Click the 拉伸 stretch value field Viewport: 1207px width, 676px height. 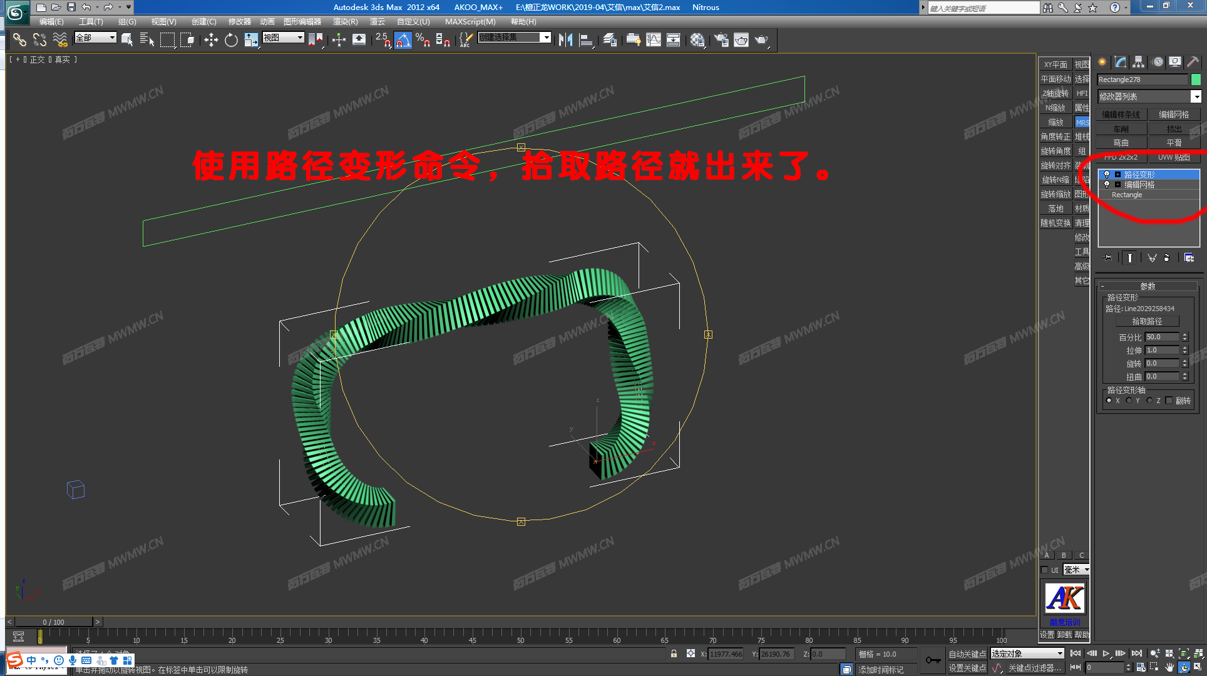click(x=1163, y=351)
